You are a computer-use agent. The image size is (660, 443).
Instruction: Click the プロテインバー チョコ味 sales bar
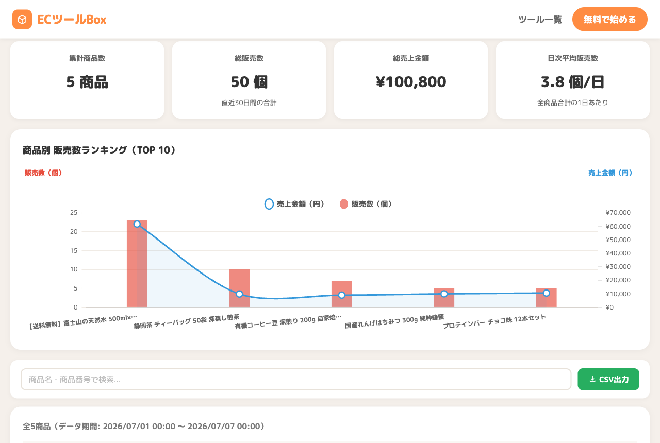547,298
